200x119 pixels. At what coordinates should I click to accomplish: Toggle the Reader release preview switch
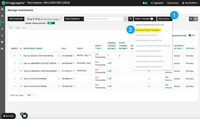click(51, 23)
